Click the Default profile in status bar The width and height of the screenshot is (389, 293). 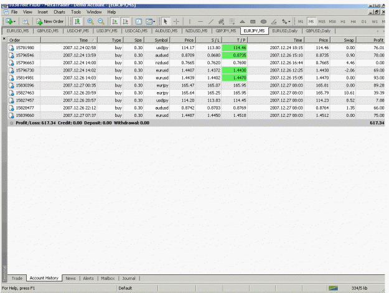coord(125,288)
